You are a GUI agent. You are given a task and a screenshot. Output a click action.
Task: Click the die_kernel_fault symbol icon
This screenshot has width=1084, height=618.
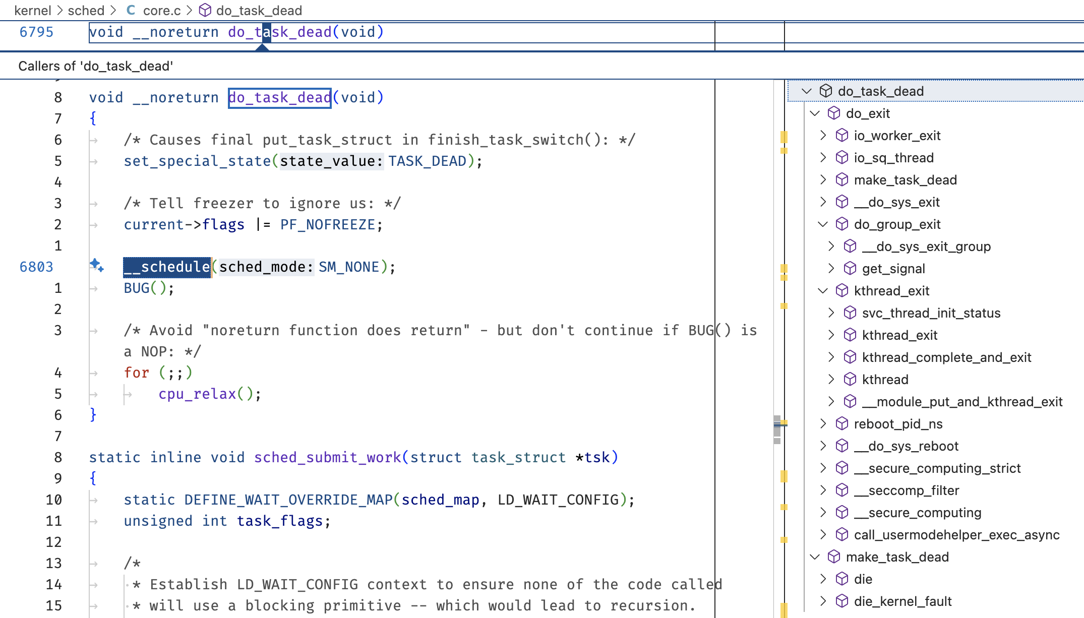[x=842, y=601]
